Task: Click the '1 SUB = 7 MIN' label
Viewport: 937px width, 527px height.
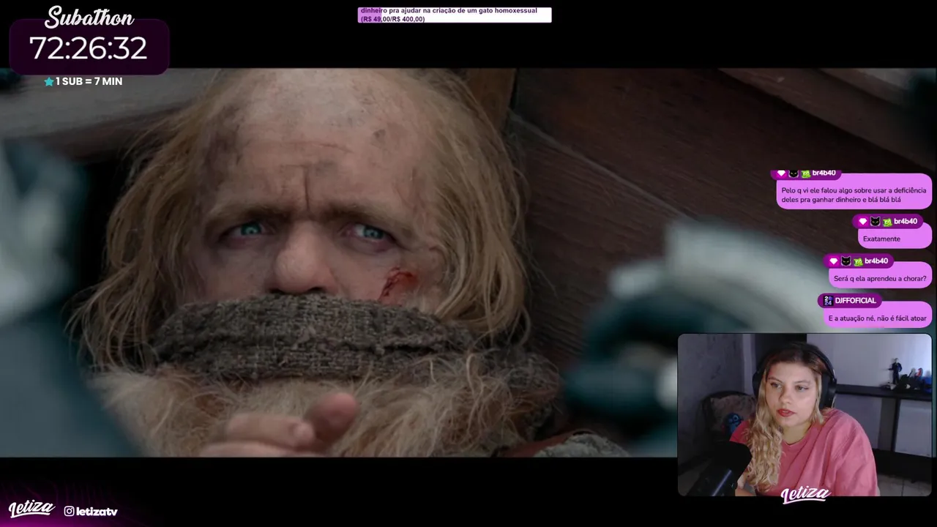Action: click(x=89, y=82)
